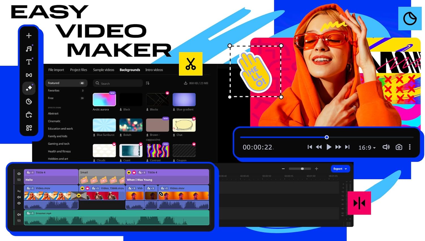Open the 16:9 aspect ratio dropdown
This screenshot has width=425, height=241.
[367, 148]
